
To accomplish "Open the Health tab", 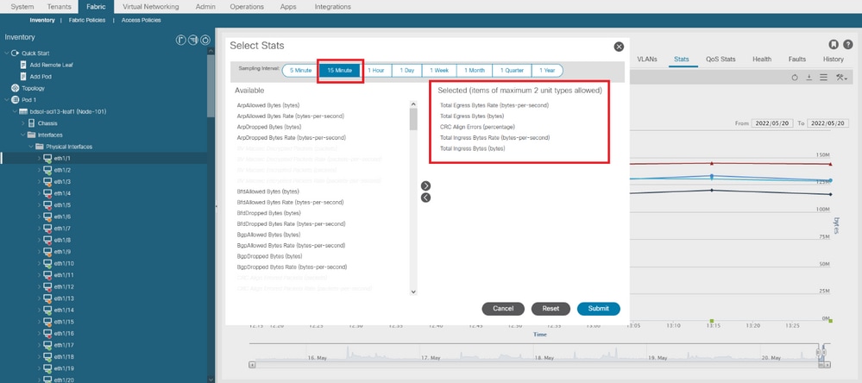I will [762, 59].
